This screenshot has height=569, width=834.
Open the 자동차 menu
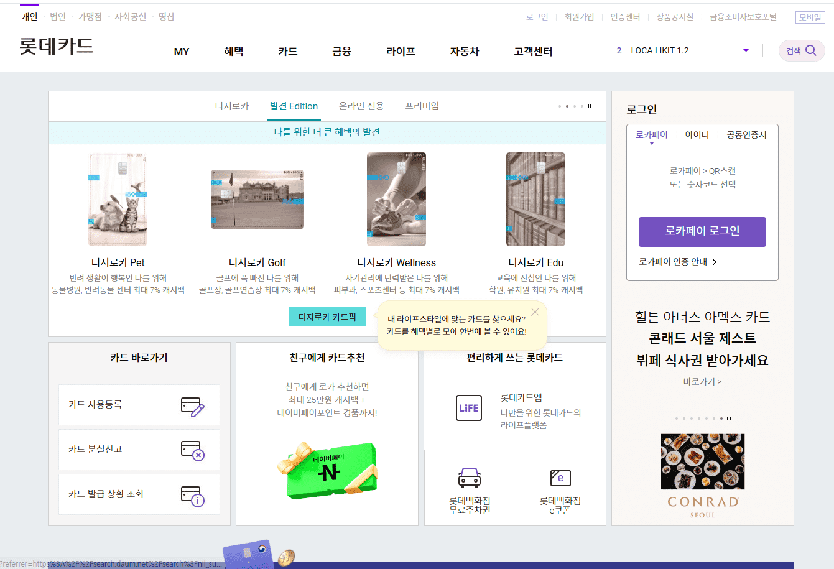[465, 52]
